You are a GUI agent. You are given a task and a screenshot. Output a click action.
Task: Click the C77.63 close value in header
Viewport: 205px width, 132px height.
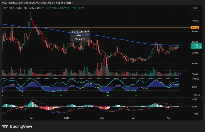click(65, 8)
